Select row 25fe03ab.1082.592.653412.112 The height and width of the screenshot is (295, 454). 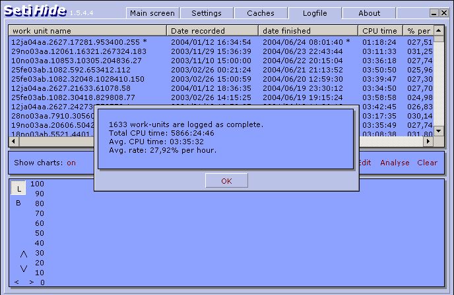click(221, 70)
